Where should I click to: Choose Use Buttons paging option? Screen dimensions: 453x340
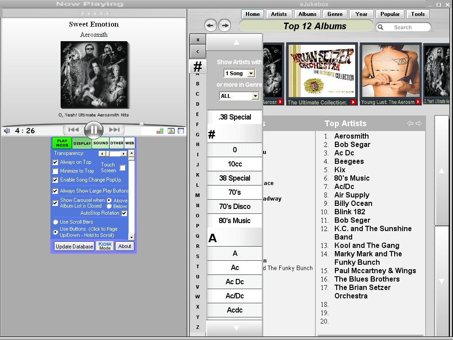point(55,232)
